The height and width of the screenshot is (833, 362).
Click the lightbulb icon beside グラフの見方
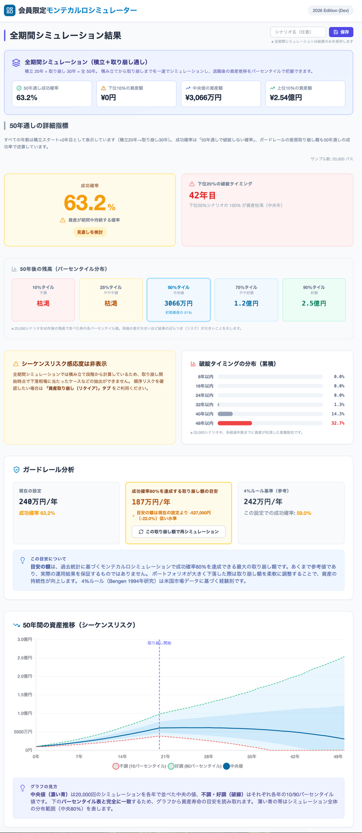(22, 788)
